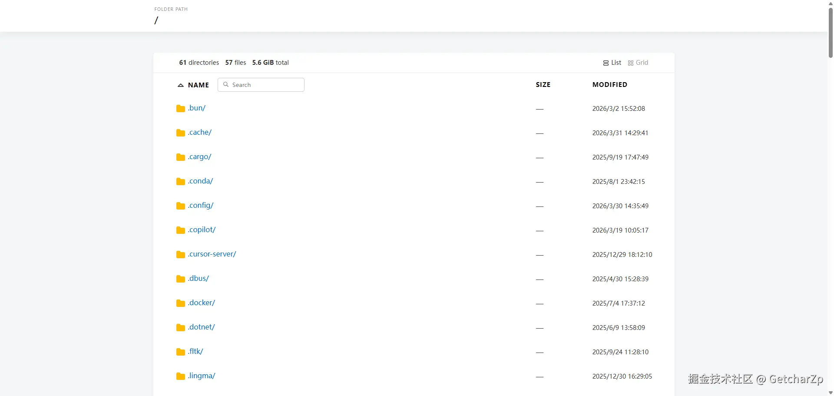
Task: Click the magnifier icon in the search box
Action: click(x=226, y=85)
